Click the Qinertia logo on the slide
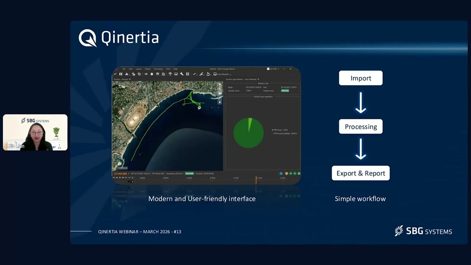 pyautogui.click(x=118, y=38)
